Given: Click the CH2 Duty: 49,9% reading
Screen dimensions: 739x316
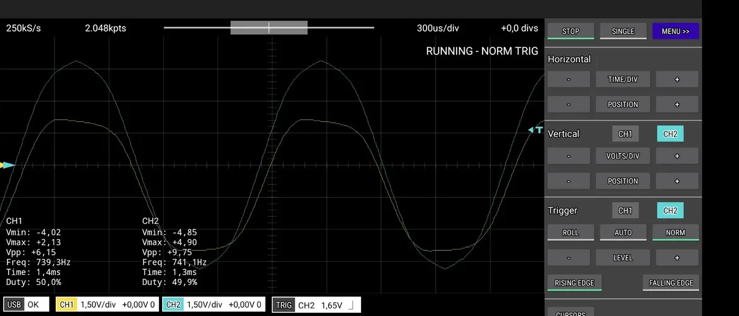Looking at the screenshot, I should point(170,282).
